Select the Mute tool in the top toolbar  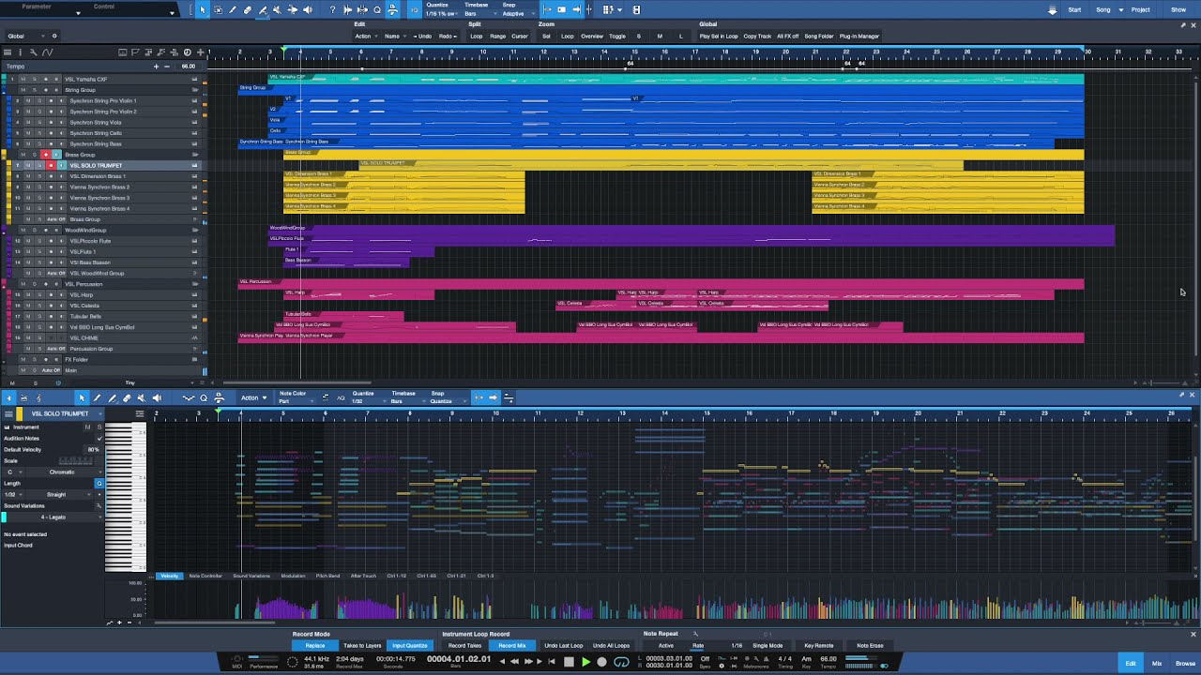point(277,9)
